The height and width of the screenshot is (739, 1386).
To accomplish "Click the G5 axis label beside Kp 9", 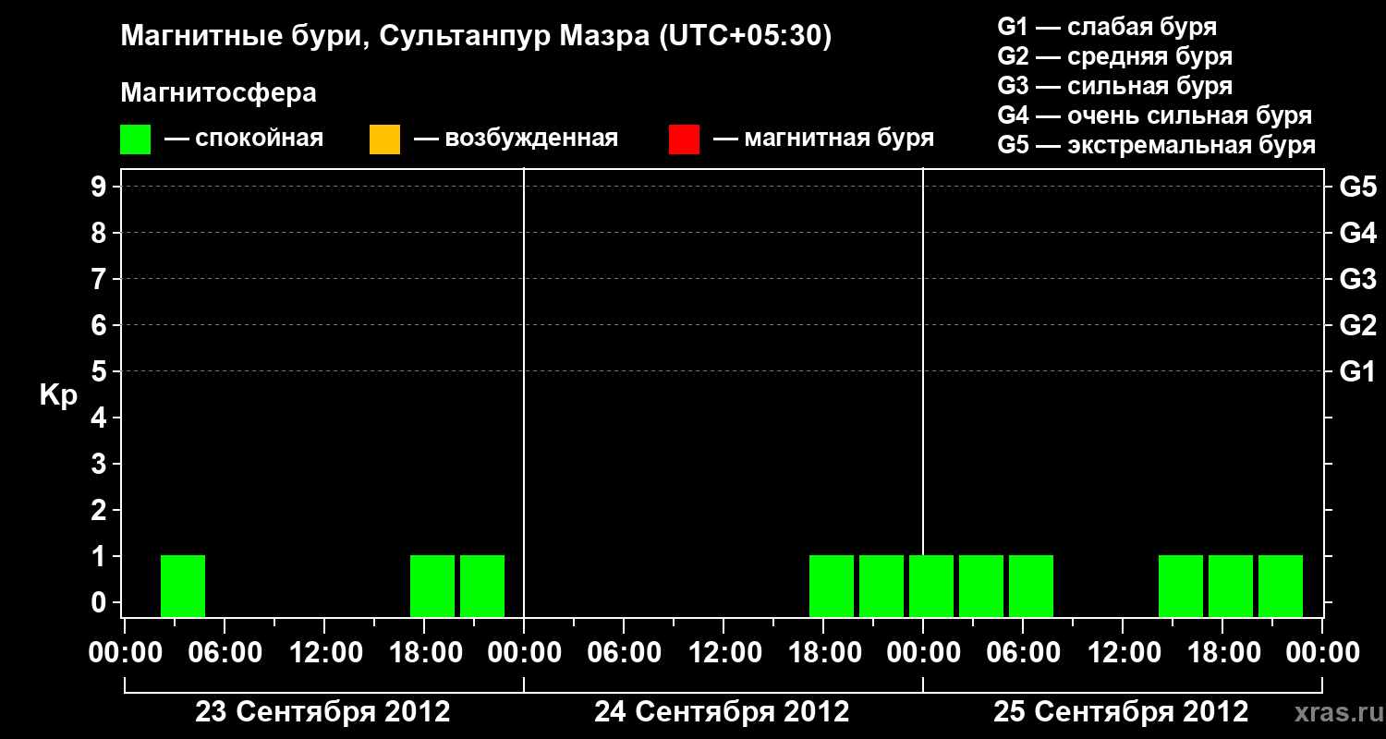I will point(1358,187).
